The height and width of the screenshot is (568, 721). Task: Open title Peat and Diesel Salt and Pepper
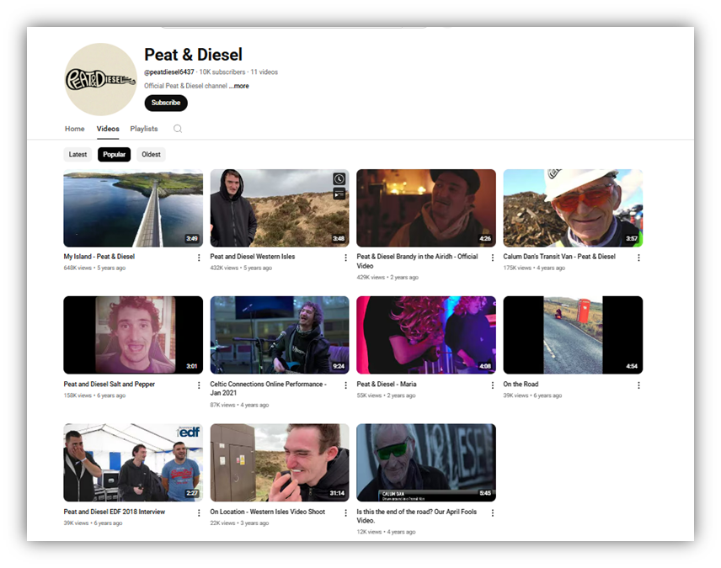(109, 385)
